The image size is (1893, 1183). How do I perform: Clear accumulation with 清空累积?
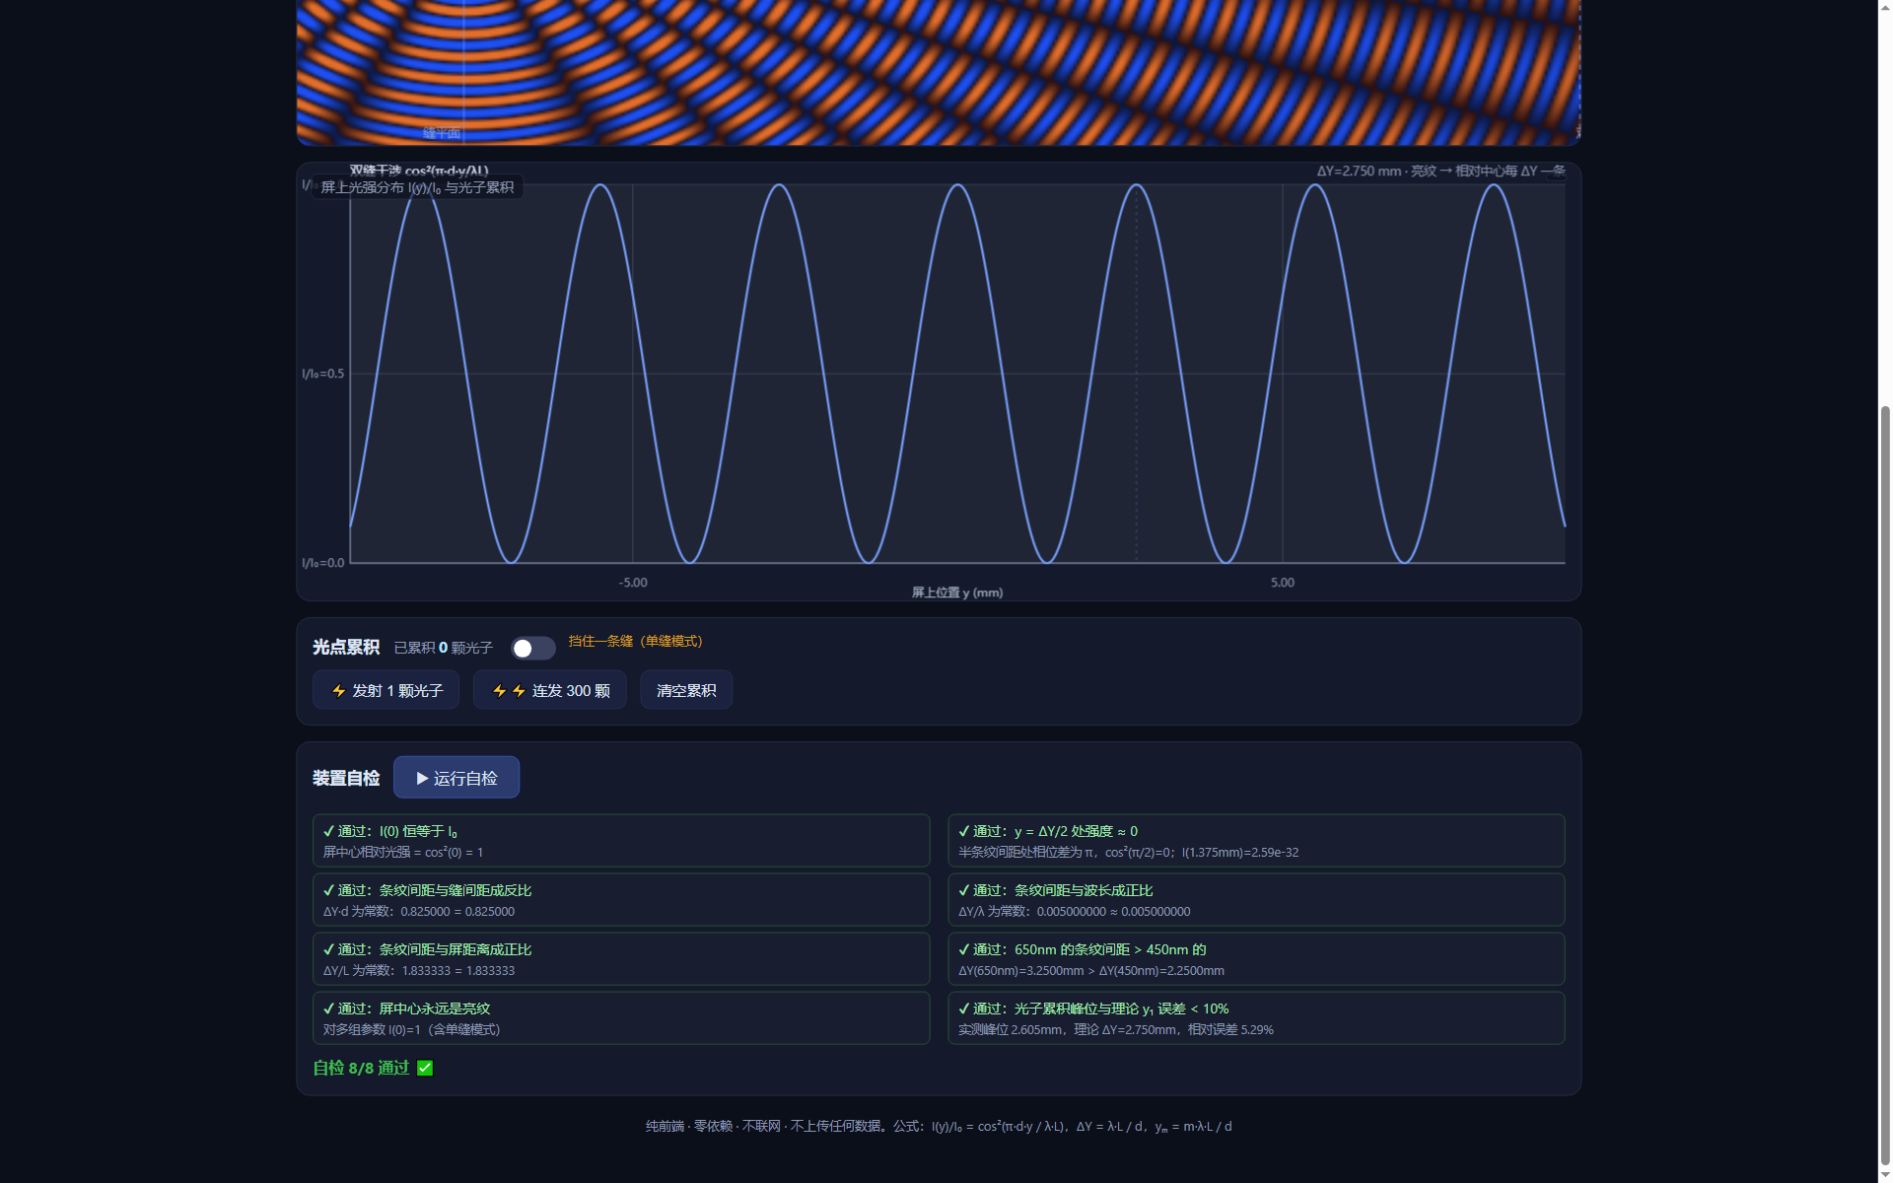coord(686,690)
